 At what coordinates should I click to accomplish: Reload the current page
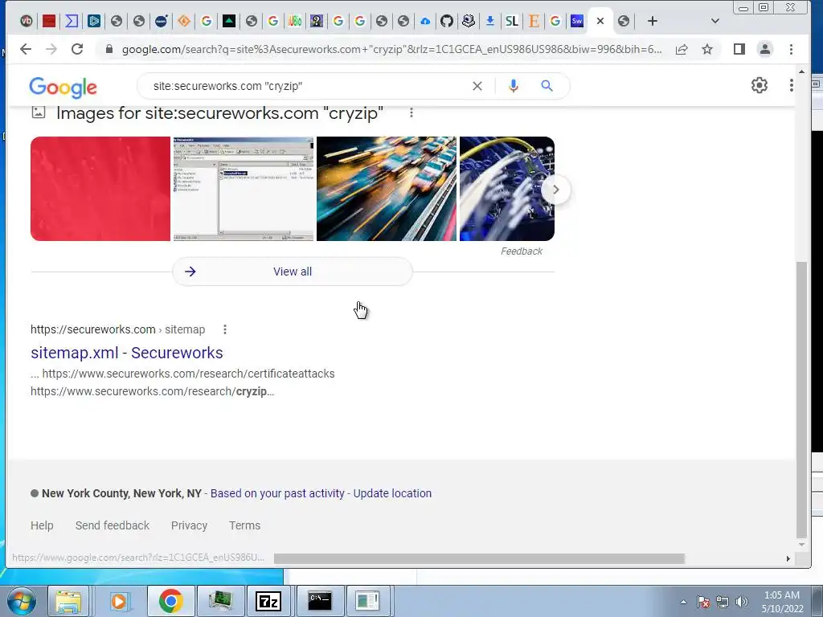click(77, 49)
